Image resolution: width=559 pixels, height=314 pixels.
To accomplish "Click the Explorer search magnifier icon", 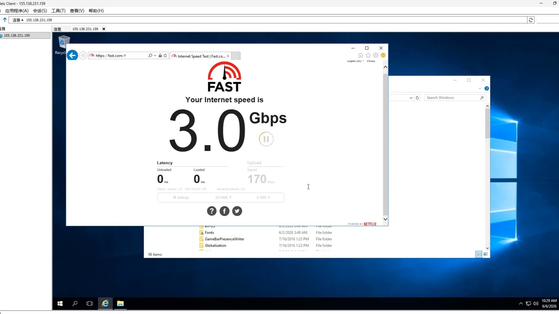I will (x=482, y=98).
